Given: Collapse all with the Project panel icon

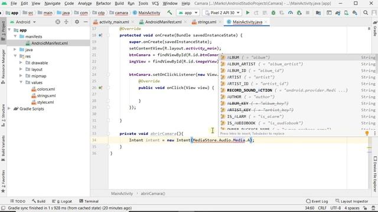Looking at the screenshot, I should click(x=66, y=22).
